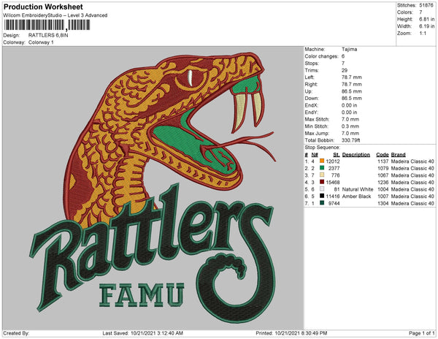
Task: Click 'Last Saved: 10/21/2021 3:12:40 AM'
Action: pos(142,333)
